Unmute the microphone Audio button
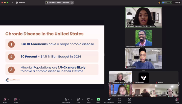The height and width of the screenshot is (104, 182). [5, 99]
